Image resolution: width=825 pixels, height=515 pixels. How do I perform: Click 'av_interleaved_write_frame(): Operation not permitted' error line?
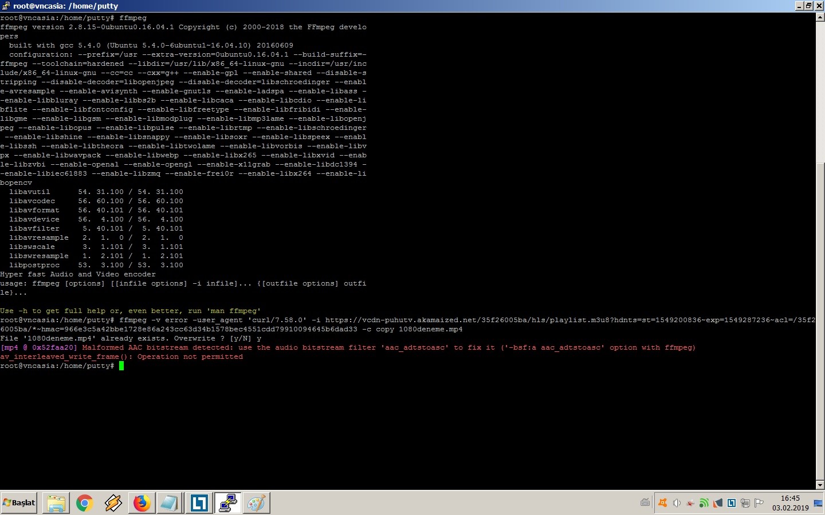click(x=121, y=356)
